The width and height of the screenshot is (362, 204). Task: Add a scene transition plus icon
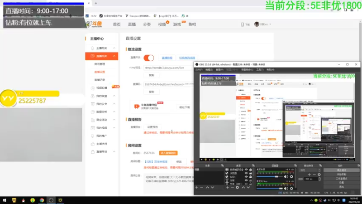point(310,175)
